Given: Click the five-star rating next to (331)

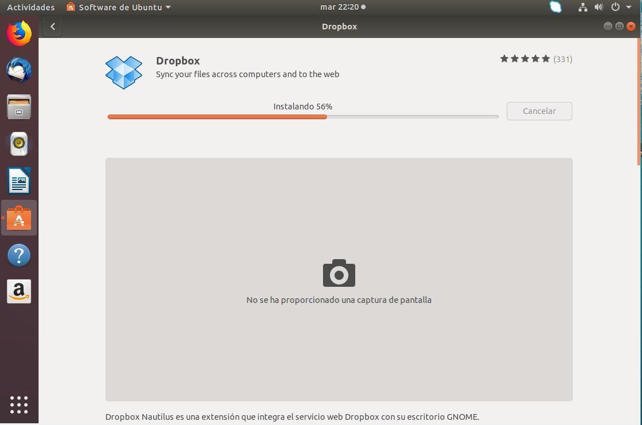Looking at the screenshot, I should coord(525,58).
